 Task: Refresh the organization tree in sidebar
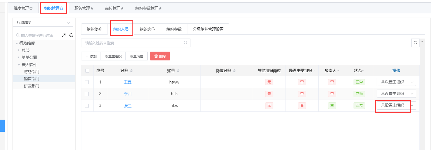click(x=71, y=36)
